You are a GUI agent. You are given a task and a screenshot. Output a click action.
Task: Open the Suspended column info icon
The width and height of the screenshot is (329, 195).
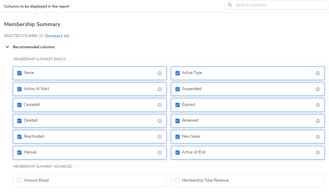click(x=318, y=89)
